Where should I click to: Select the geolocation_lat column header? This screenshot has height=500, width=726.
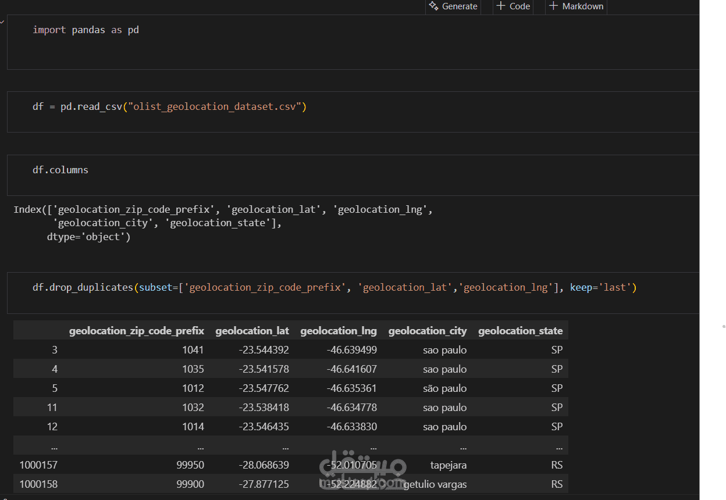click(x=252, y=331)
